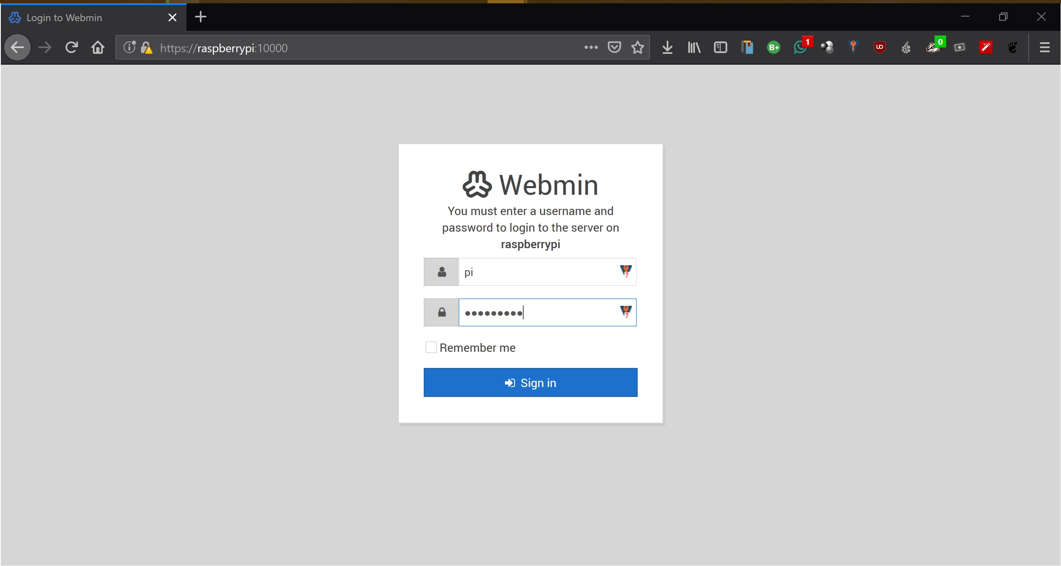Click the GNOME foot extension icon
The width and height of the screenshot is (1061, 566).
pos(1012,48)
